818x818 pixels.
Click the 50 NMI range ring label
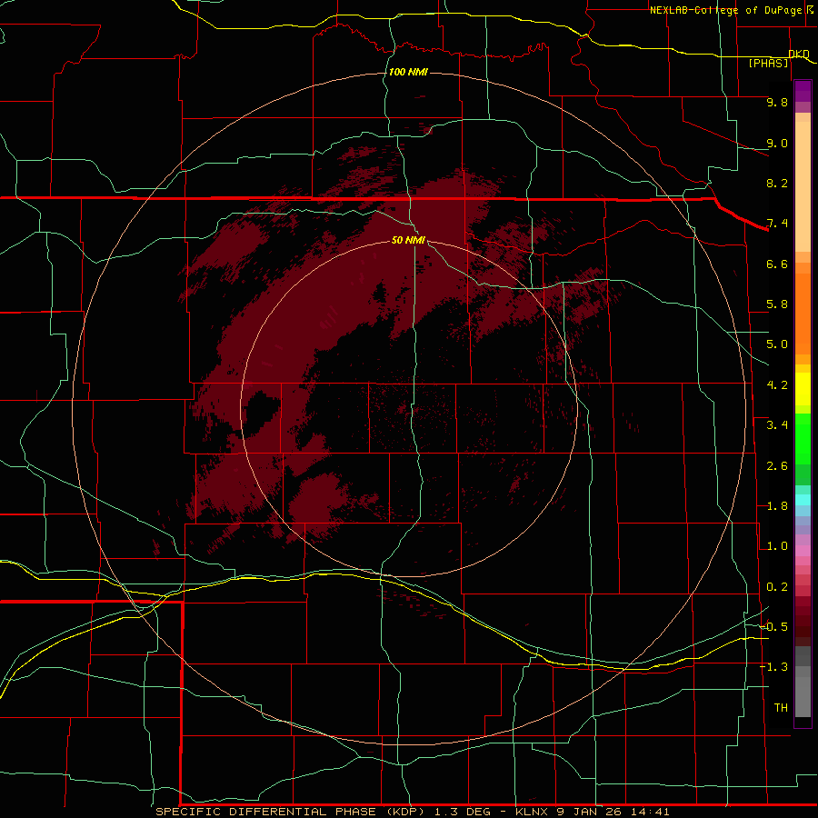pos(408,240)
